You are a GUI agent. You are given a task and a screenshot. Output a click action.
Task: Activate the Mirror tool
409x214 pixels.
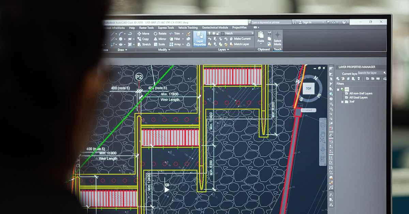click(x=160, y=39)
